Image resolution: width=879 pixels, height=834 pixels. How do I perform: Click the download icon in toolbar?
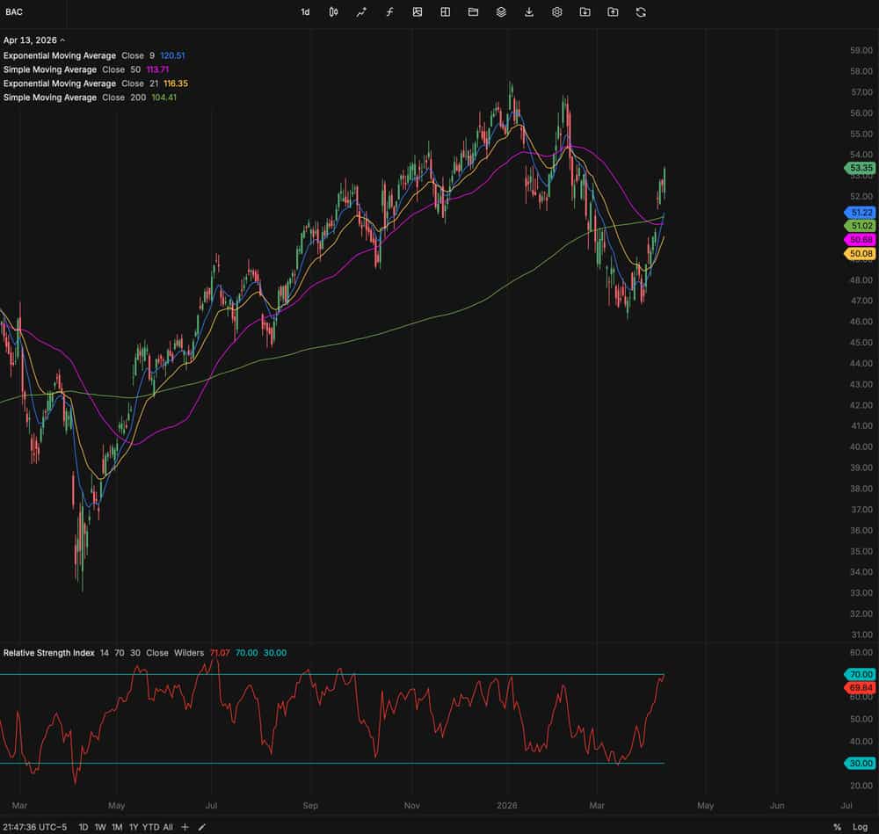529,11
